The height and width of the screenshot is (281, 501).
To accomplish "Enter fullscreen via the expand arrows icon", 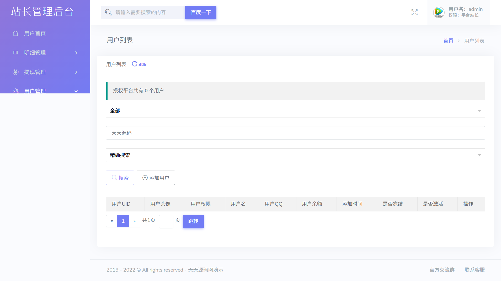I will click(414, 12).
